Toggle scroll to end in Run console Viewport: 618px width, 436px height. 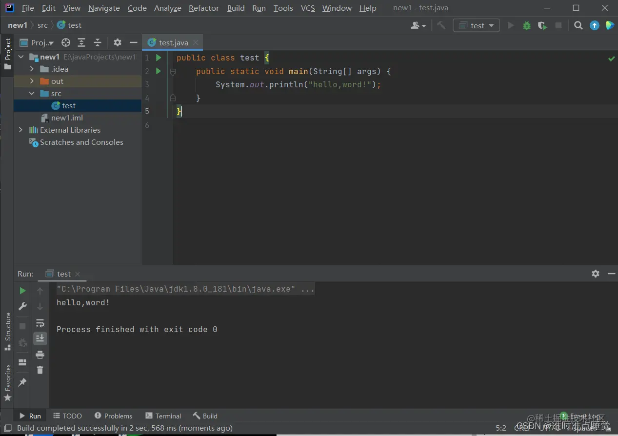(40, 338)
